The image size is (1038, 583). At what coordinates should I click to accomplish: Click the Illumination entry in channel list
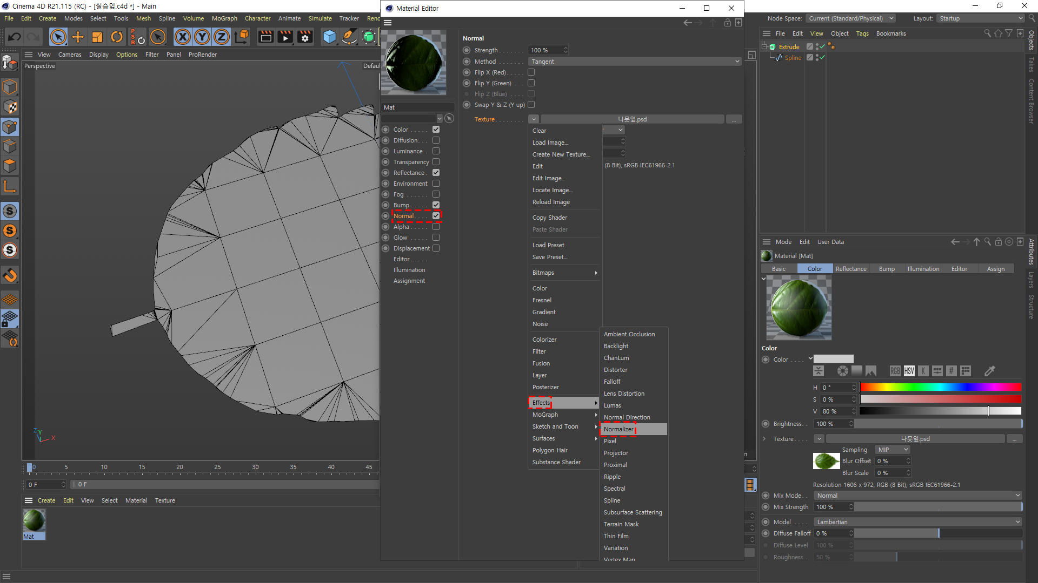[409, 270]
